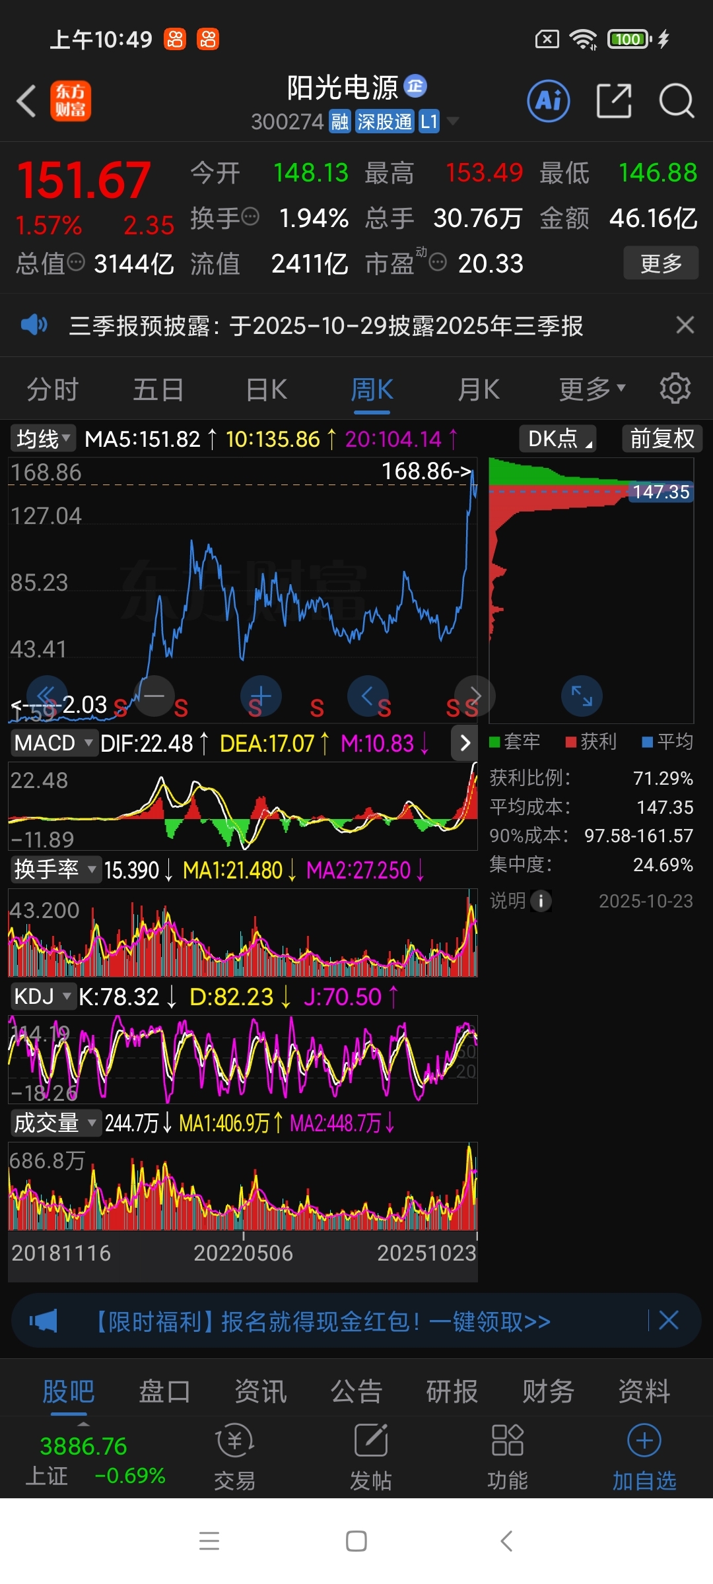Switch to the 日K chart tab
Viewport: 713px width, 1584px height.
(266, 389)
